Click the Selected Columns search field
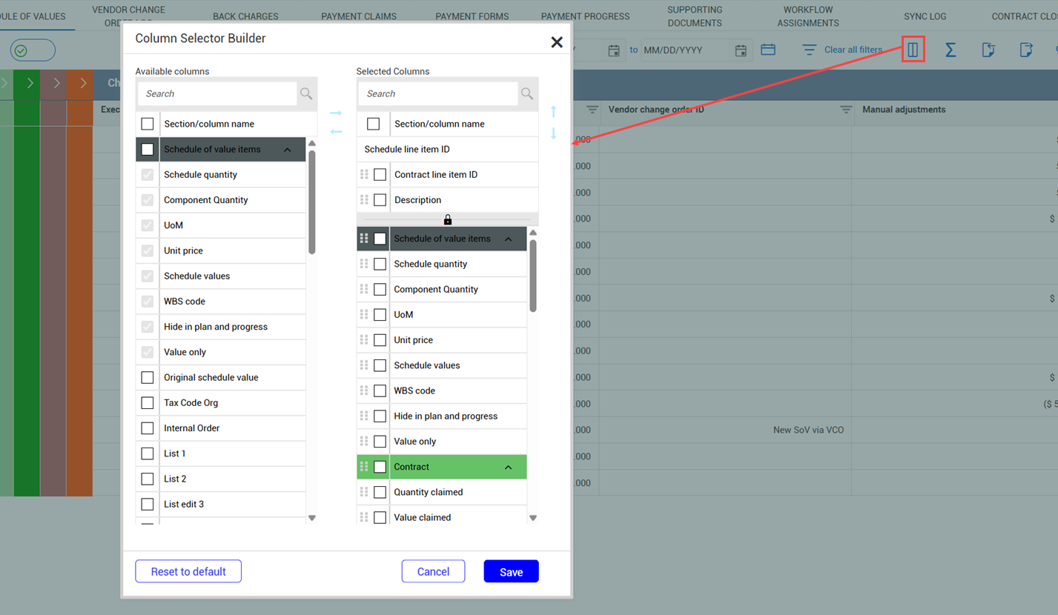 pos(438,93)
